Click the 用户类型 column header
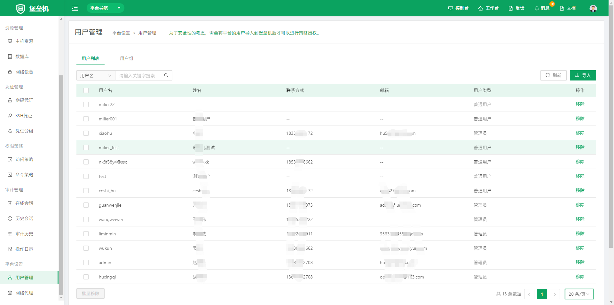614x305 pixels. tap(483, 90)
